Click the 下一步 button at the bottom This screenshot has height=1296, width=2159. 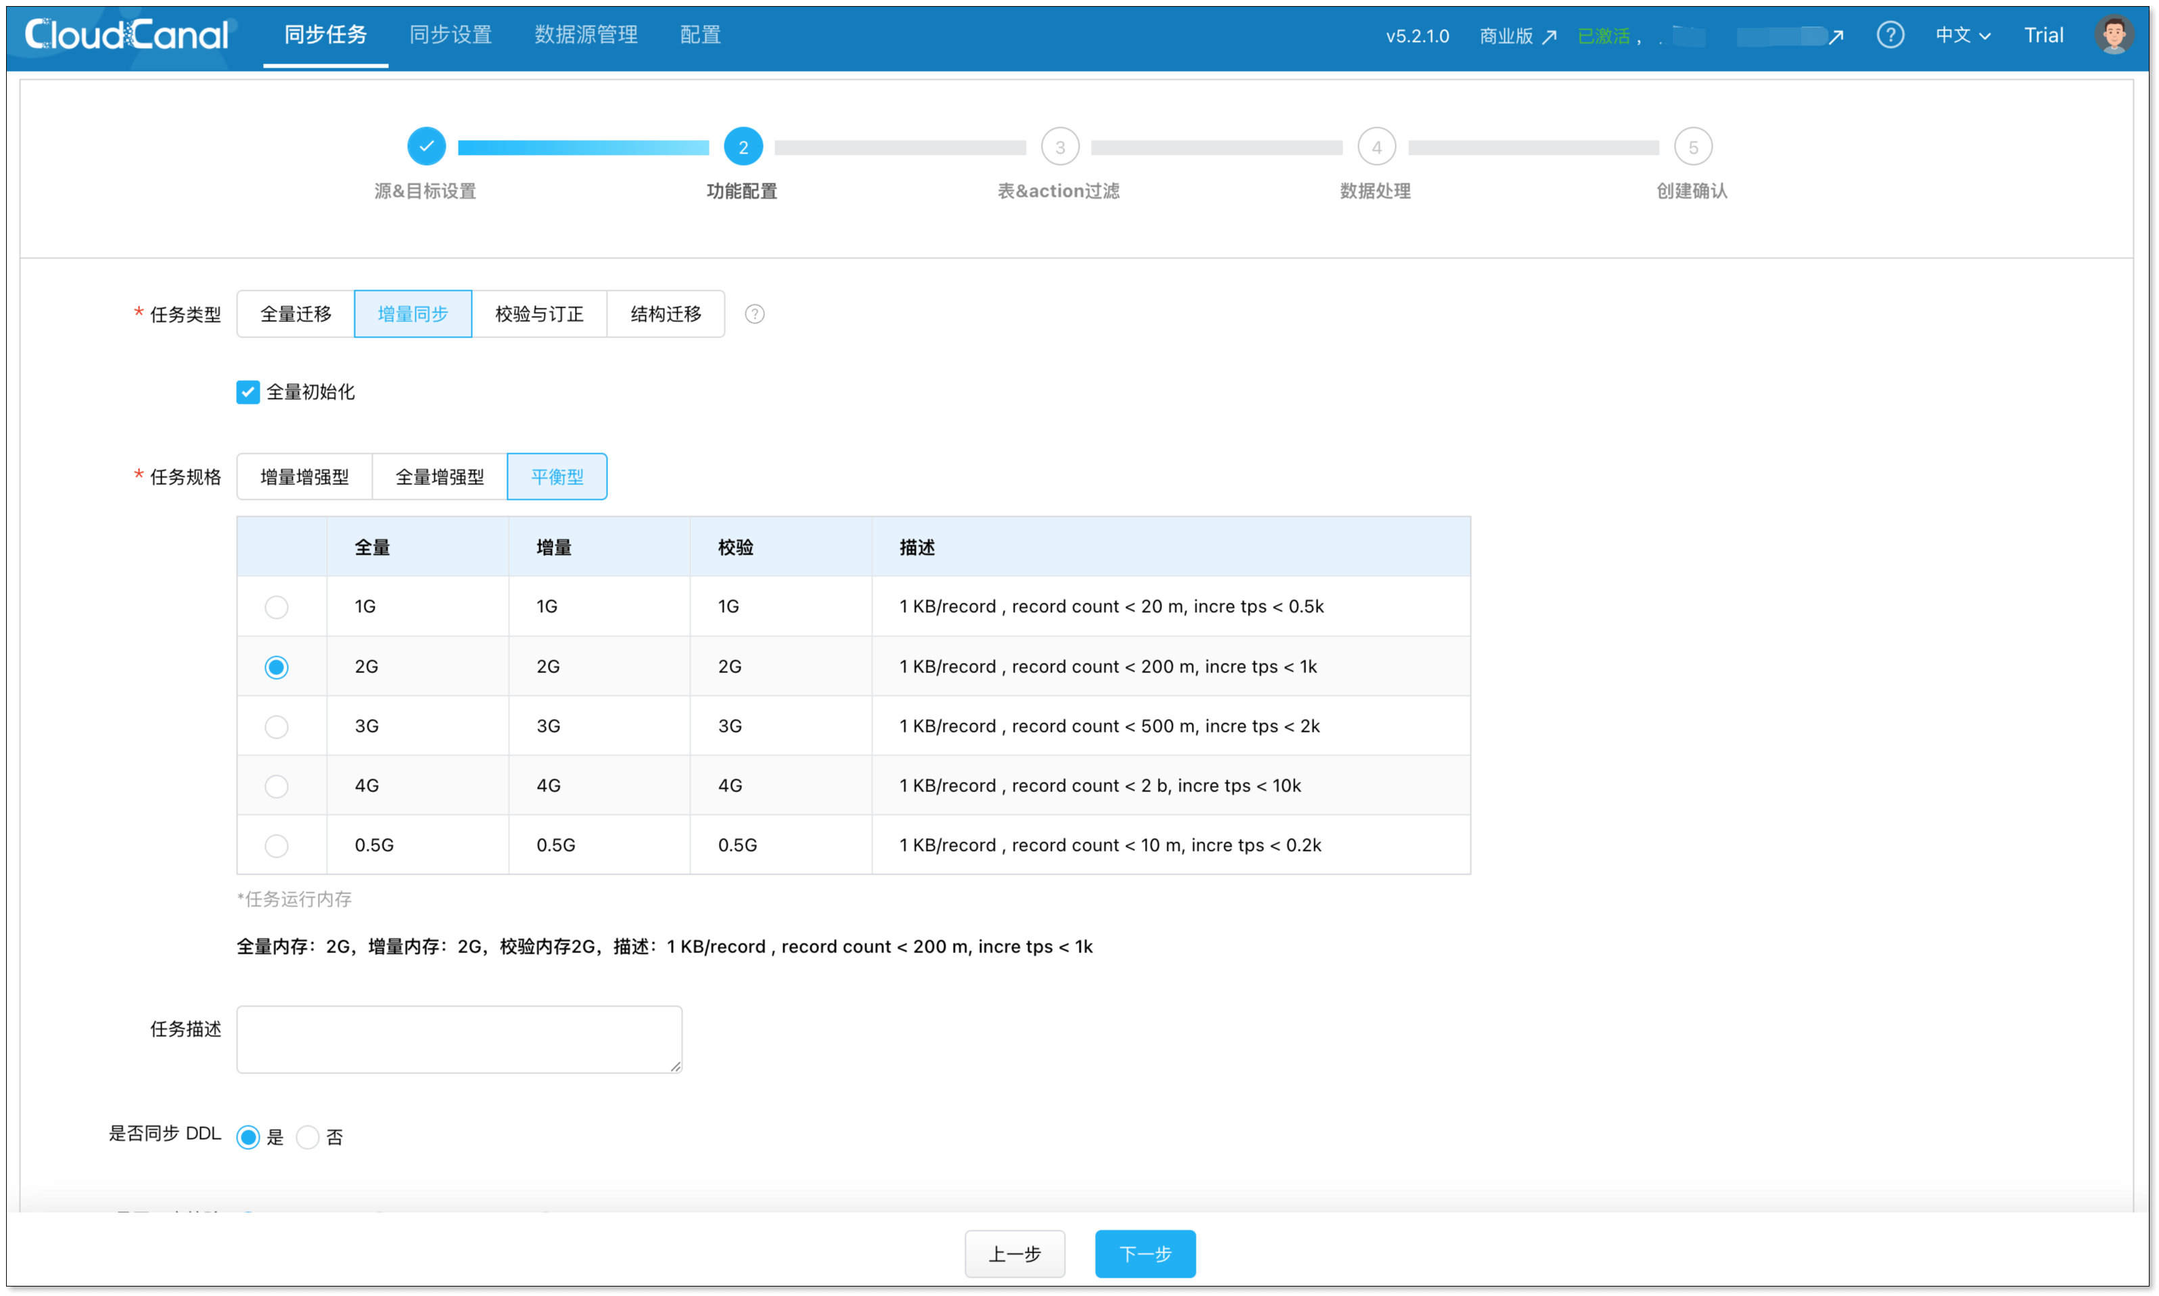pyautogui.click(x=1144, y=1254)
